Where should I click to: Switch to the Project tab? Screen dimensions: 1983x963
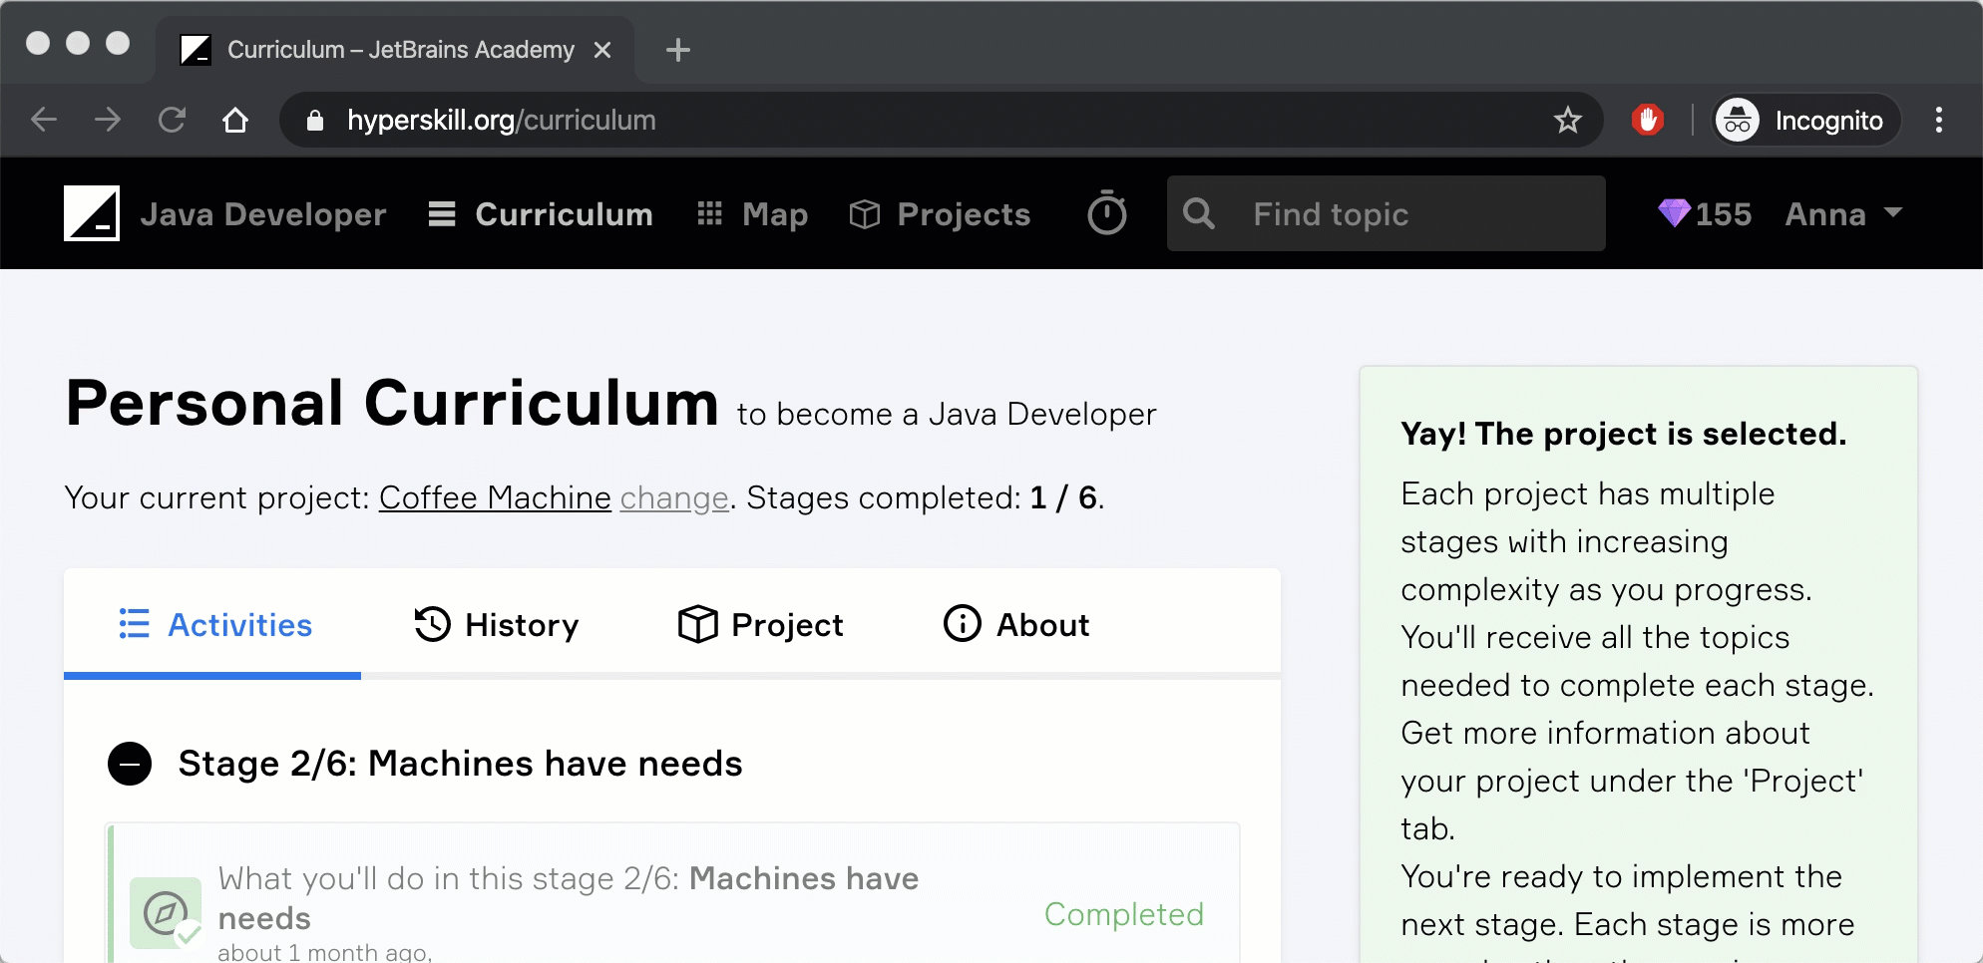[760, 625]
